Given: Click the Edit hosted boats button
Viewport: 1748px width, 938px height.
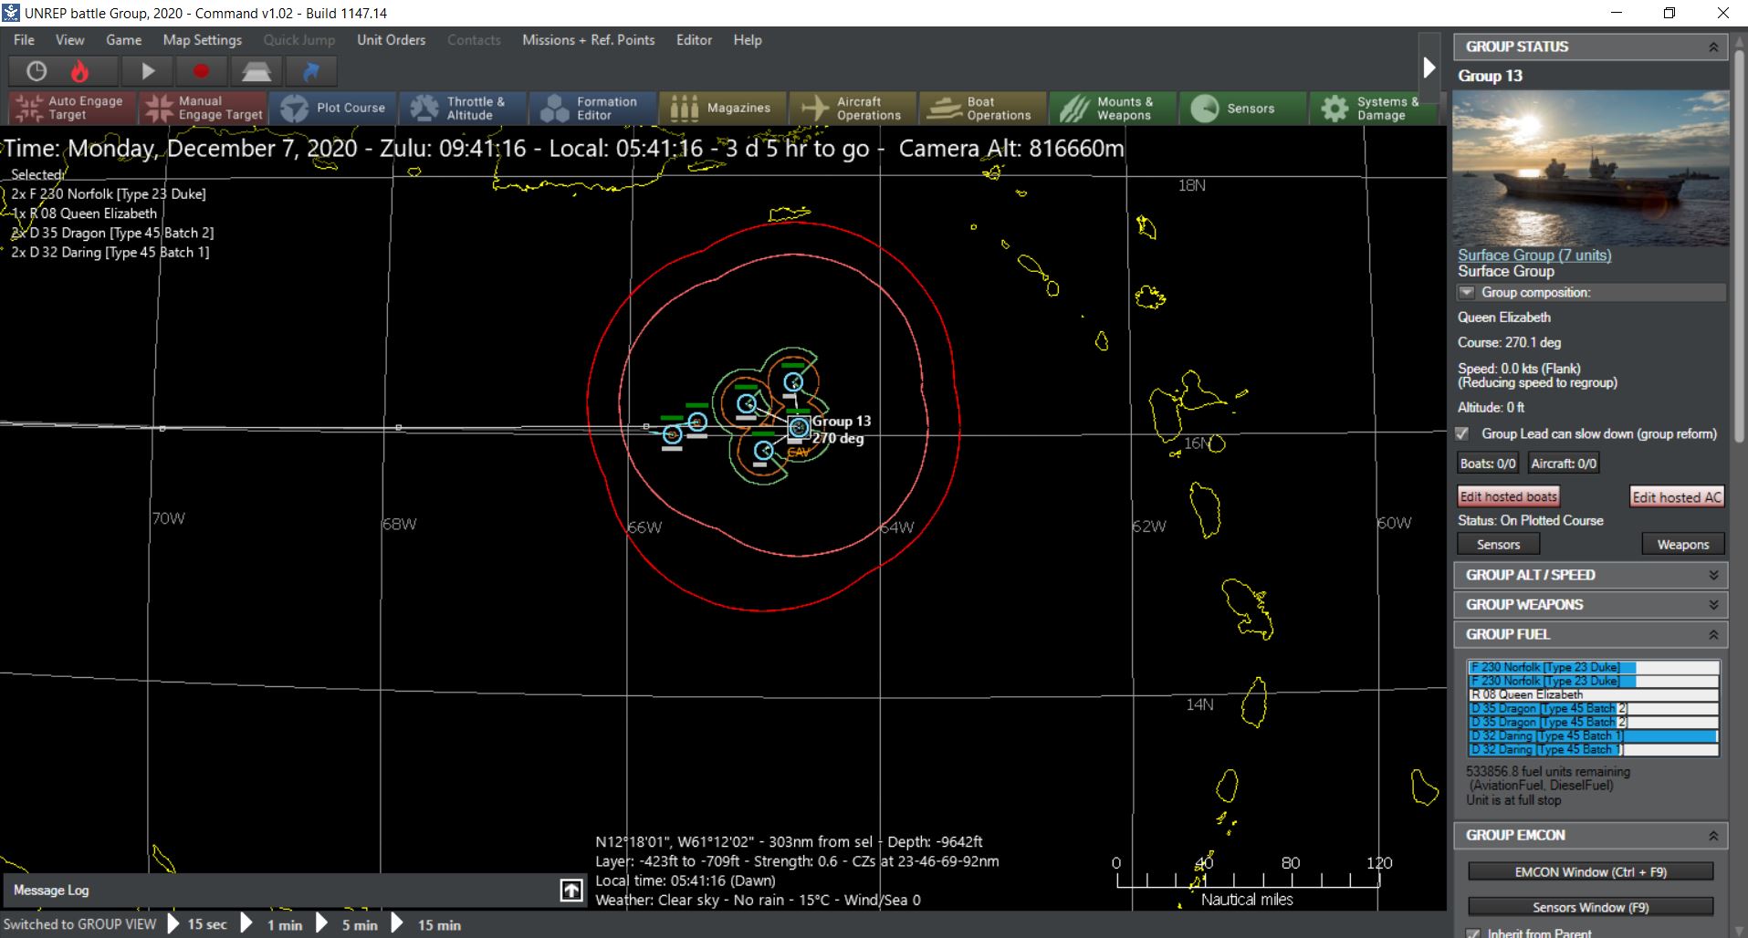Looking at the screenshot, I should click(x=1508, y=496).
